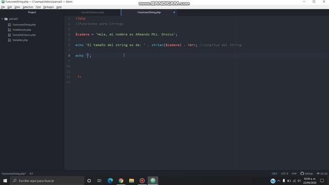The height and width of the screenshot is (185, 329).
Task: Change the PHP grammar selector
Action: tap(294, 174)
